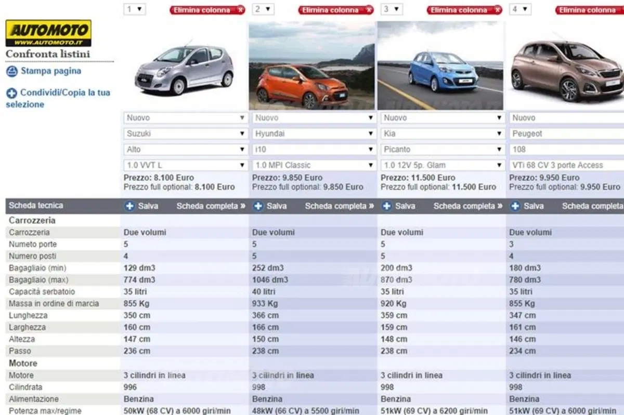The height and width of the screenshot is (415, 624).
Task: Open the Hyundai brand dropdown
Action: pyautogui.click(x=314, y=133)
